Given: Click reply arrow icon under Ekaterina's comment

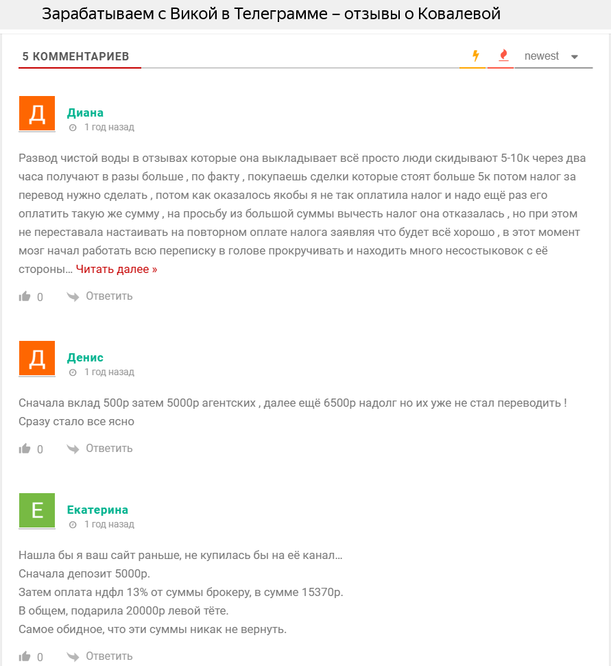Looking at the screenshot, I should click(73, 656).
